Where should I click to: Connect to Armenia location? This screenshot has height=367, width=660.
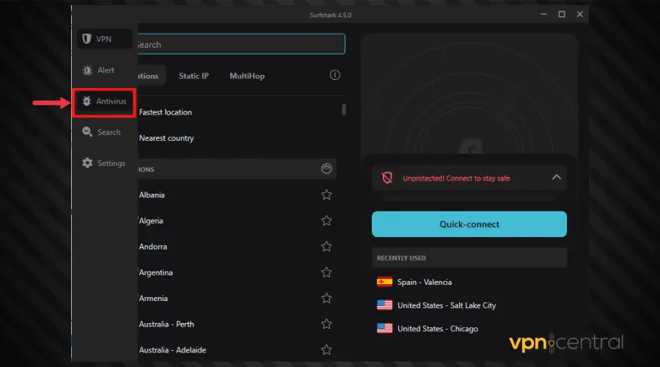[153, 298]
